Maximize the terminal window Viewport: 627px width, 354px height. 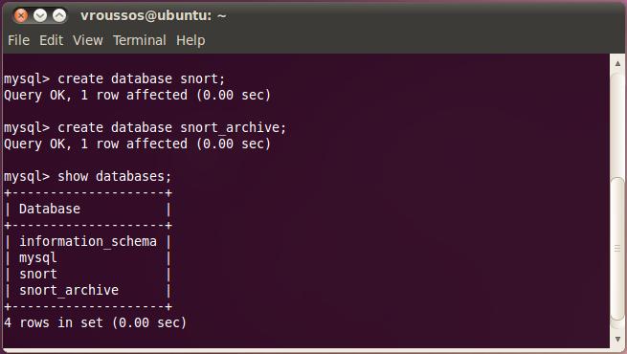point(59,15)
